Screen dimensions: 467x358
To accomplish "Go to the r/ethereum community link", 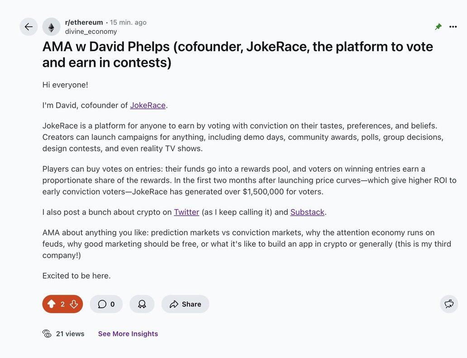I will 84,22.
